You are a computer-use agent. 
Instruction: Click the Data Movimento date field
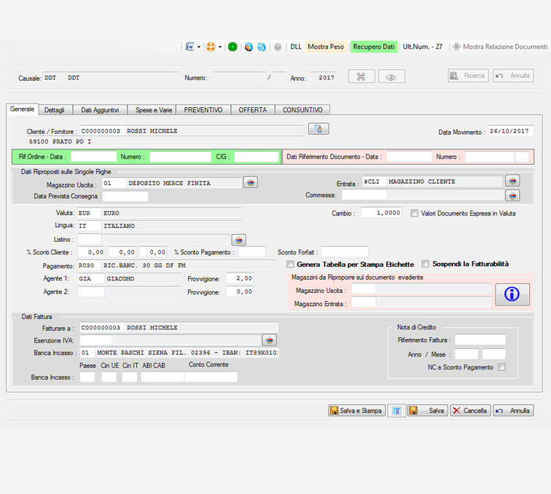(511, 130)
